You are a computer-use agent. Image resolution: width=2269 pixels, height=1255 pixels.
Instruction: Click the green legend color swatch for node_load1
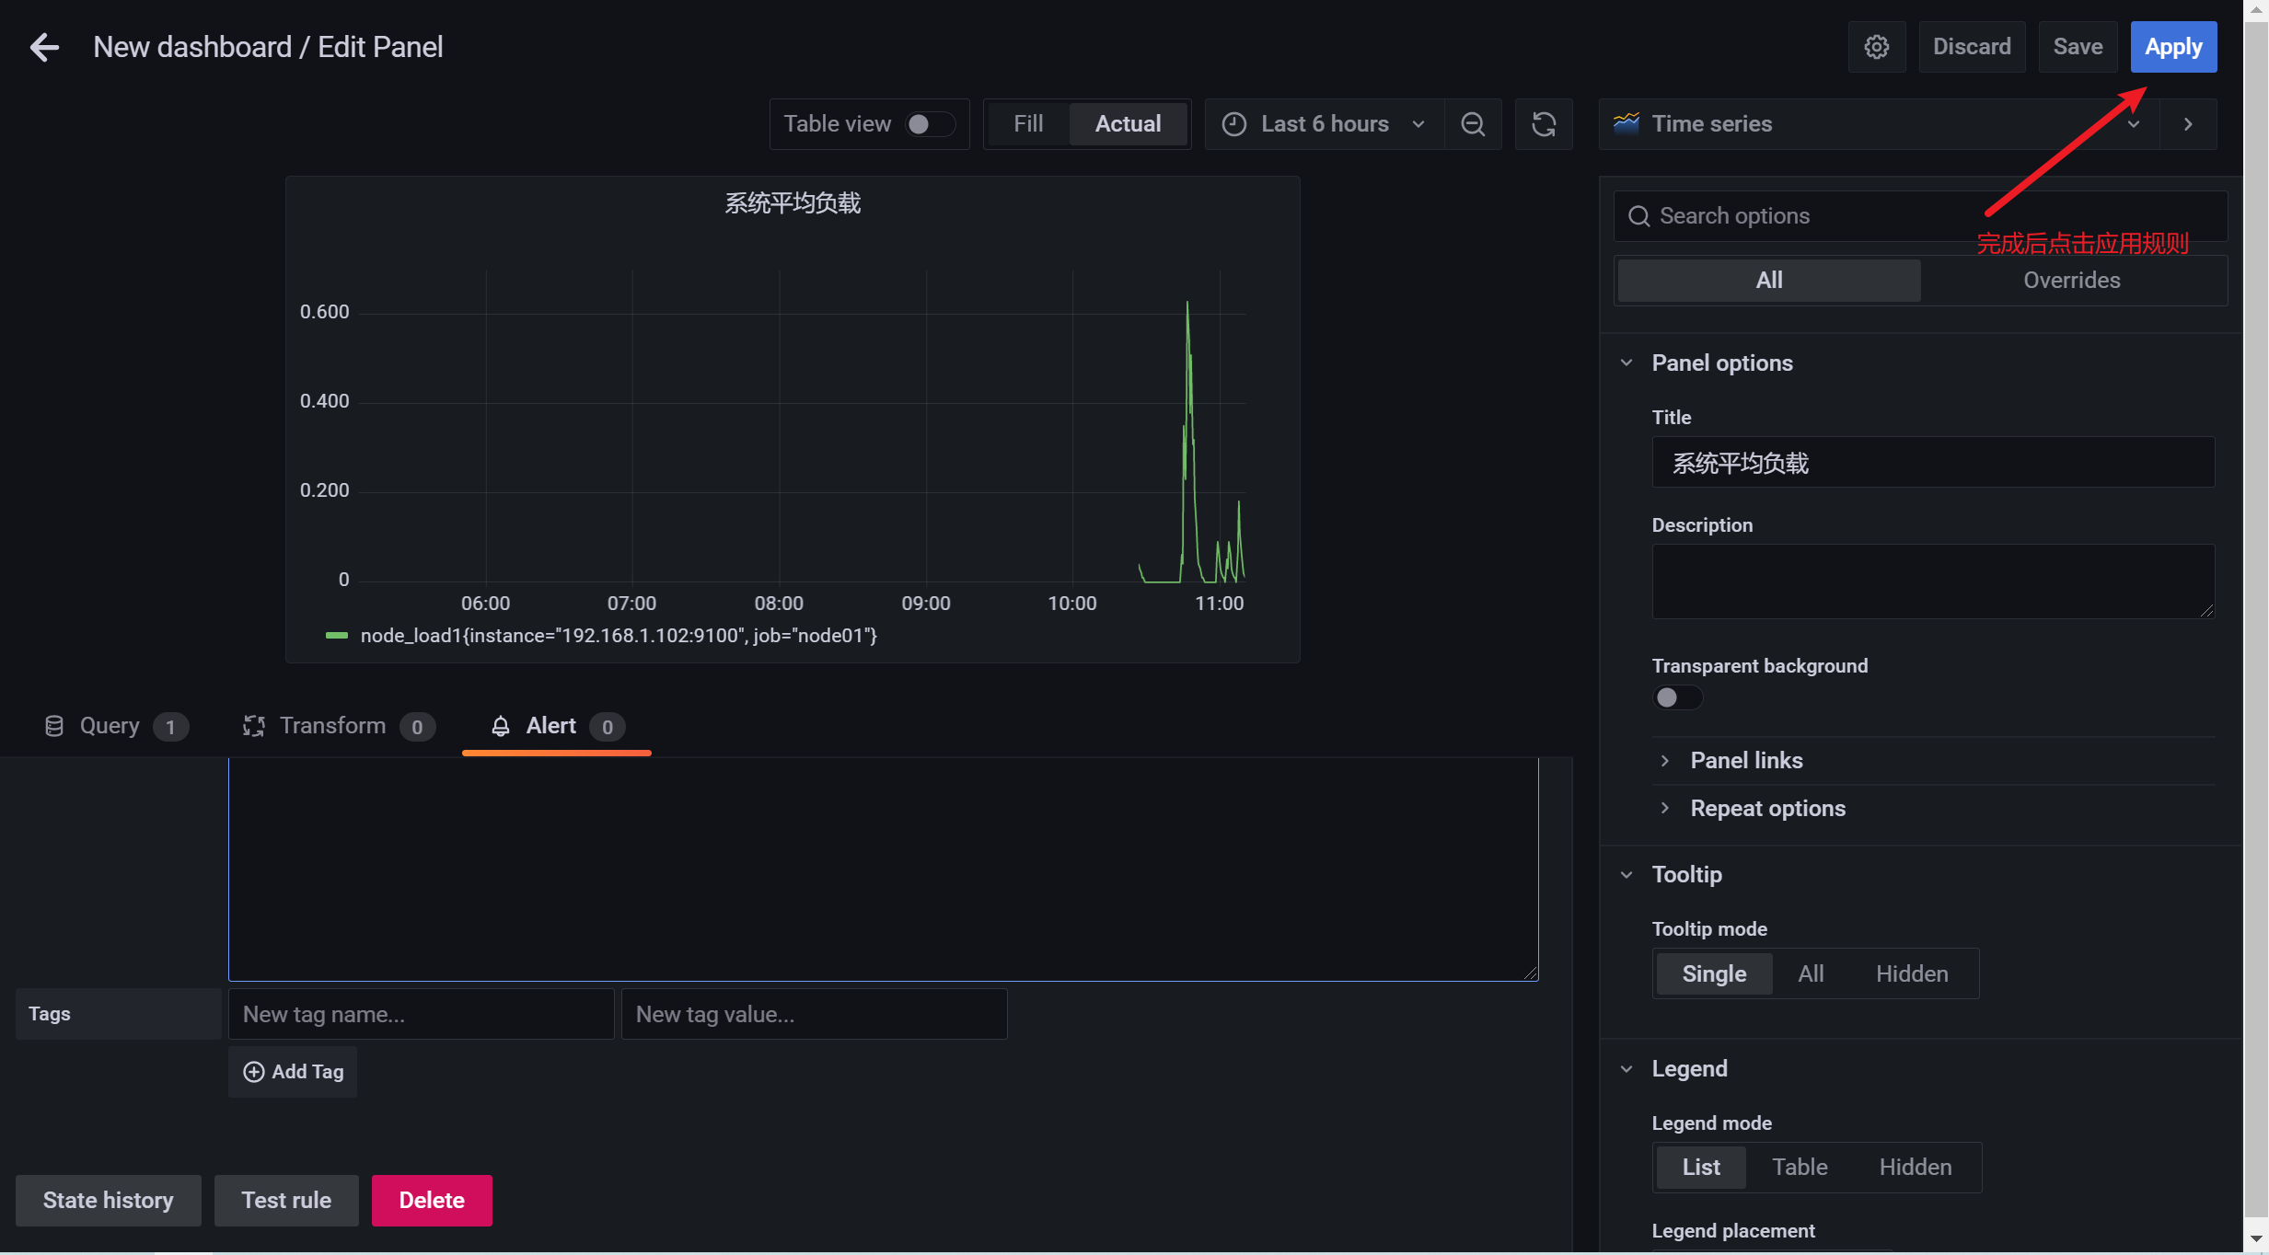pyautogui.click(x=337, y=636)
